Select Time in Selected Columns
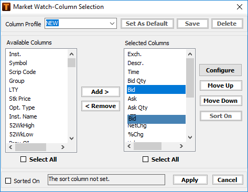248x192 pixels. click(x=133, y=72)
